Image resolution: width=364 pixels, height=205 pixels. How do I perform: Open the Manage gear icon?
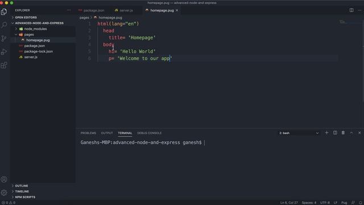(x=4, y=192)
